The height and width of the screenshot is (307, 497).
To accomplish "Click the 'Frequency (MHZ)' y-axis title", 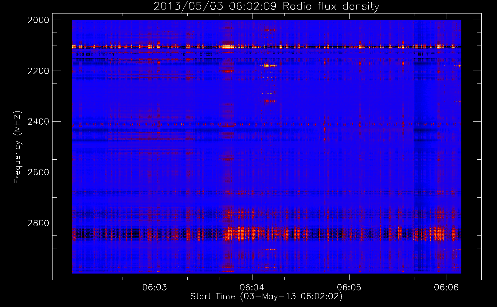I will click(18, 147).
